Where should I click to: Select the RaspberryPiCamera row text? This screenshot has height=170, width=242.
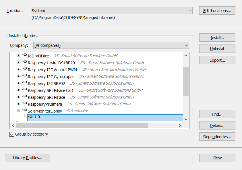tap(45, 104)
